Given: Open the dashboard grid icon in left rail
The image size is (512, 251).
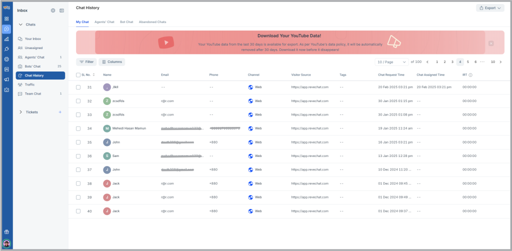Looking at the screenshot, I should [x=6, y=18].
